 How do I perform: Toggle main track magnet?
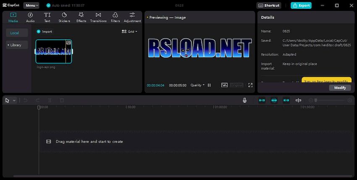[x=262, y=100]
